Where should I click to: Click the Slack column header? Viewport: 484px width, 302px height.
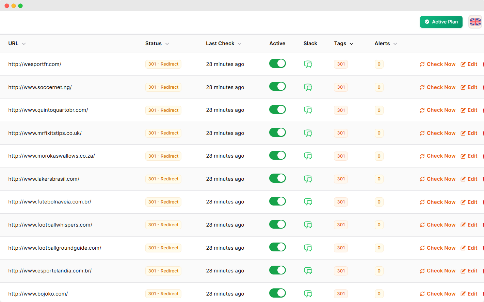(x=310, y=43)
